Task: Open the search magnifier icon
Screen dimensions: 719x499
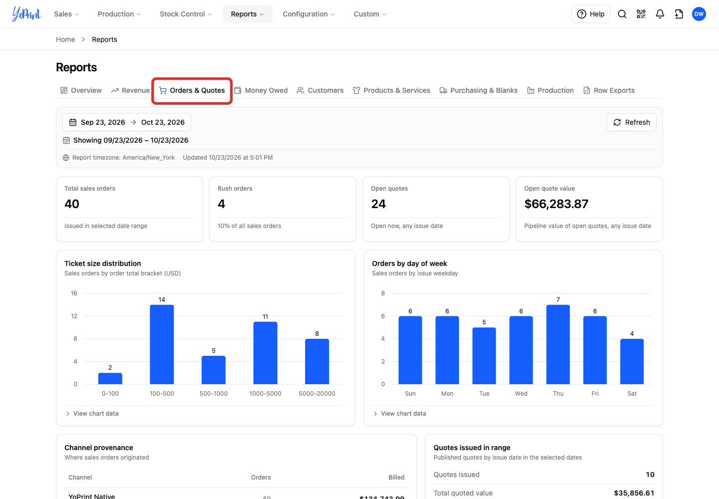Action: coord(622,14)
